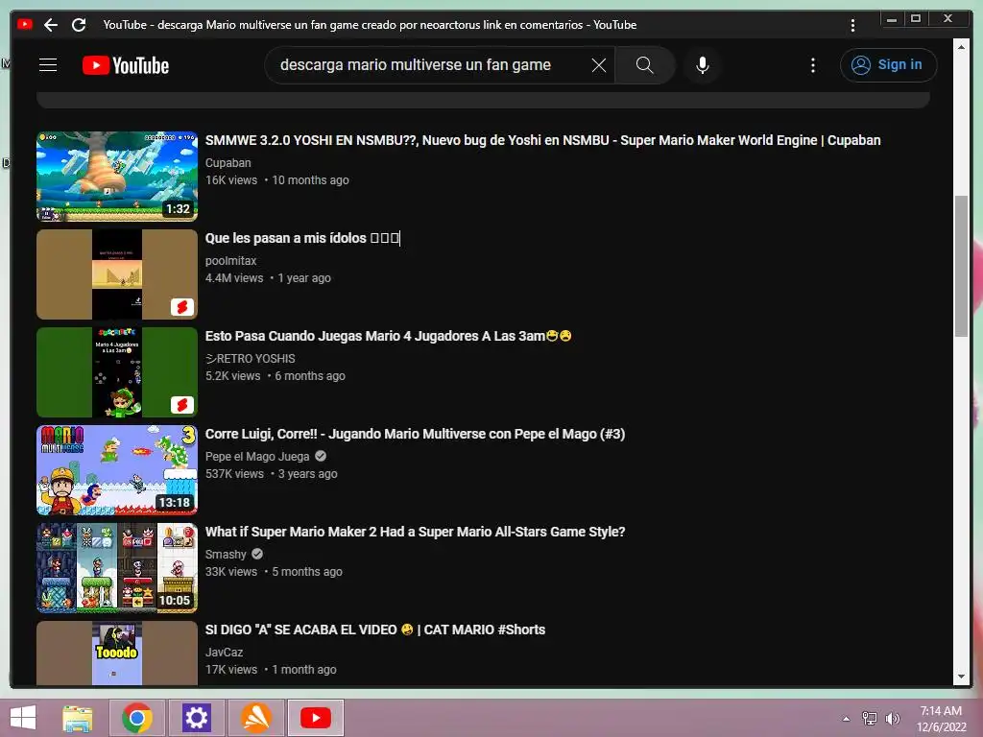The width and height of the screenshot is (983, 737).
Task: Click the Mario 4 Jugadores Shorts thumbnail
Action: [x=117, y=371]
